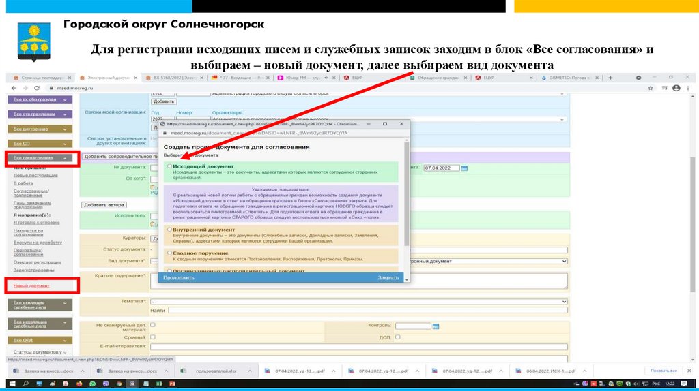Open options for пользователей.xlsx download
This screenshot has height=391, width=699.
(250, 371)
